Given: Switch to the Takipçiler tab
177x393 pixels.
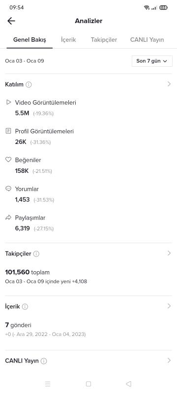Looking at the screenshot, I should [x=104, y=40].
